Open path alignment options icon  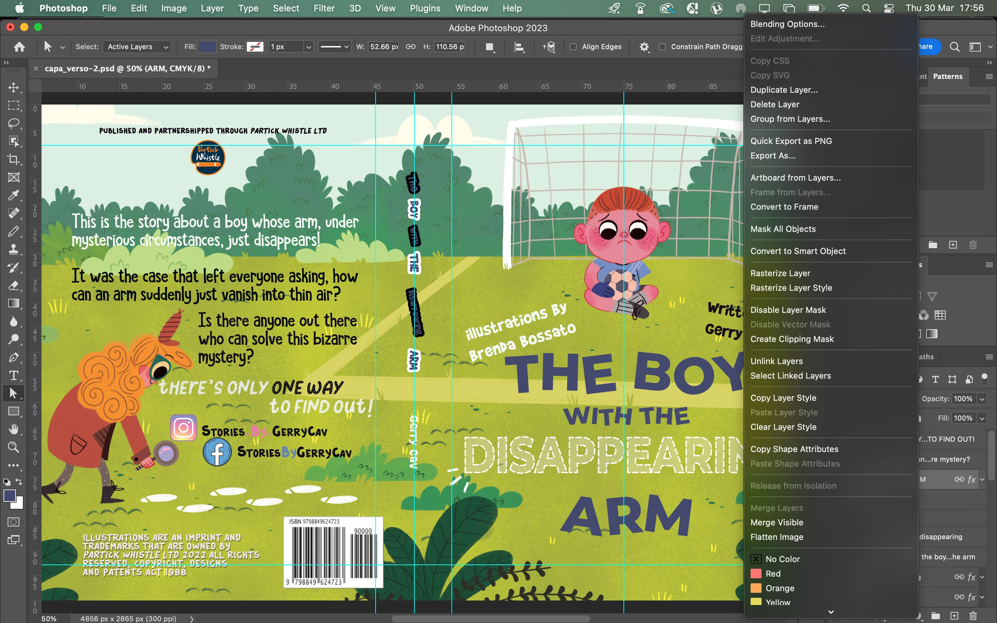click(x=519, y=47)
